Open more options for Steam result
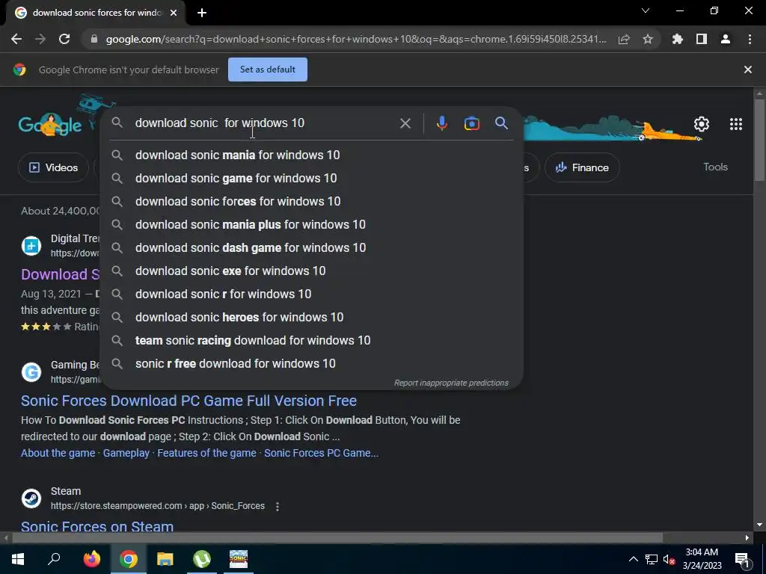The width and height of the screenshot is (766, 574). 277,506
